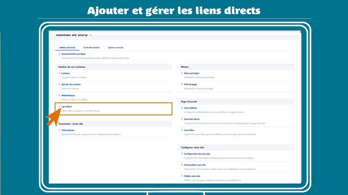
Task: Open the Documentation en ligne link
Action: [73, 54]
